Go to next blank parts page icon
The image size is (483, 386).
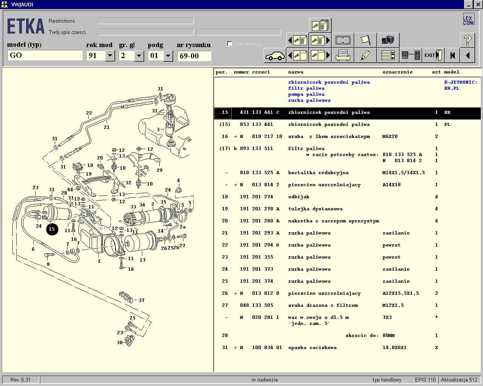point(320,55)
